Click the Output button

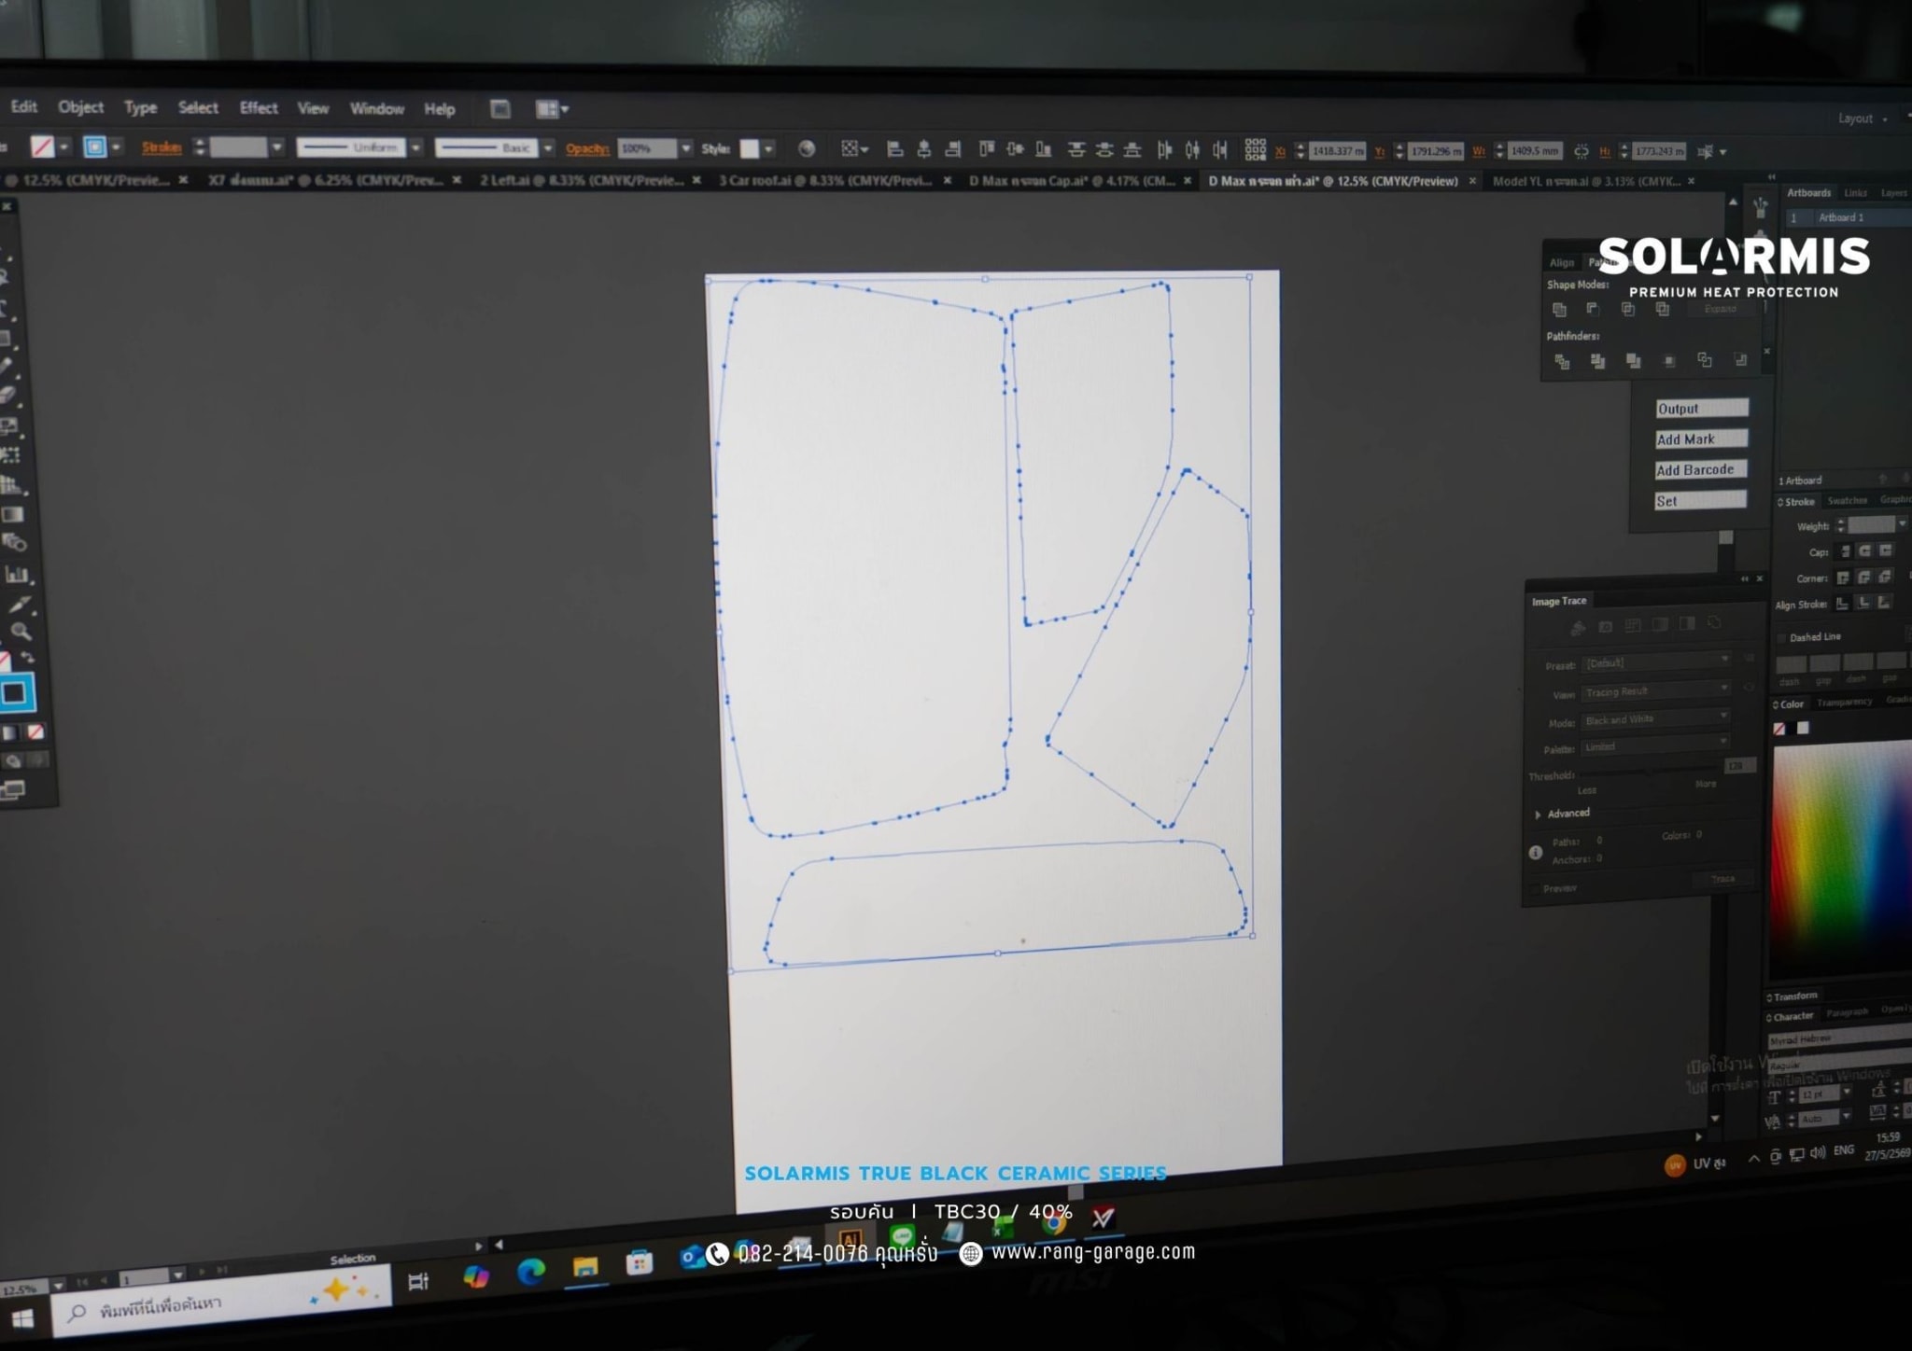[1701, 408]
